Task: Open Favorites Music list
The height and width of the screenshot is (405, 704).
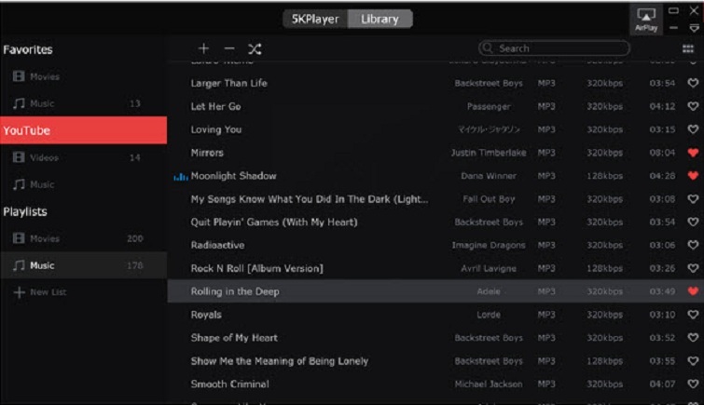Action: pyautogui.click(x=42, y=103)
